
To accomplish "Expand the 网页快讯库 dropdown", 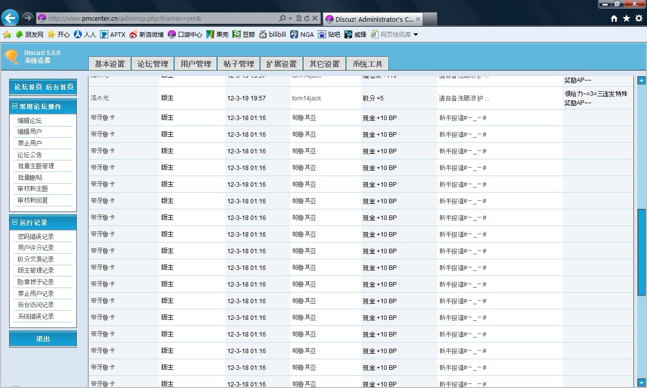I will coord(415,34).
